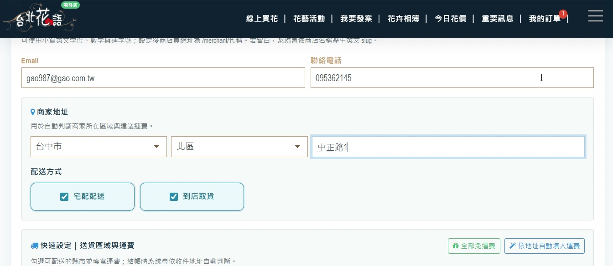Click the 全部免運費 button

(x=474, y=246)
